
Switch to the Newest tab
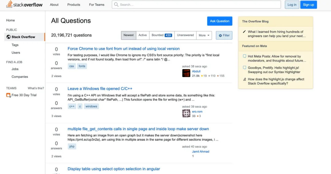click(128, 35)
